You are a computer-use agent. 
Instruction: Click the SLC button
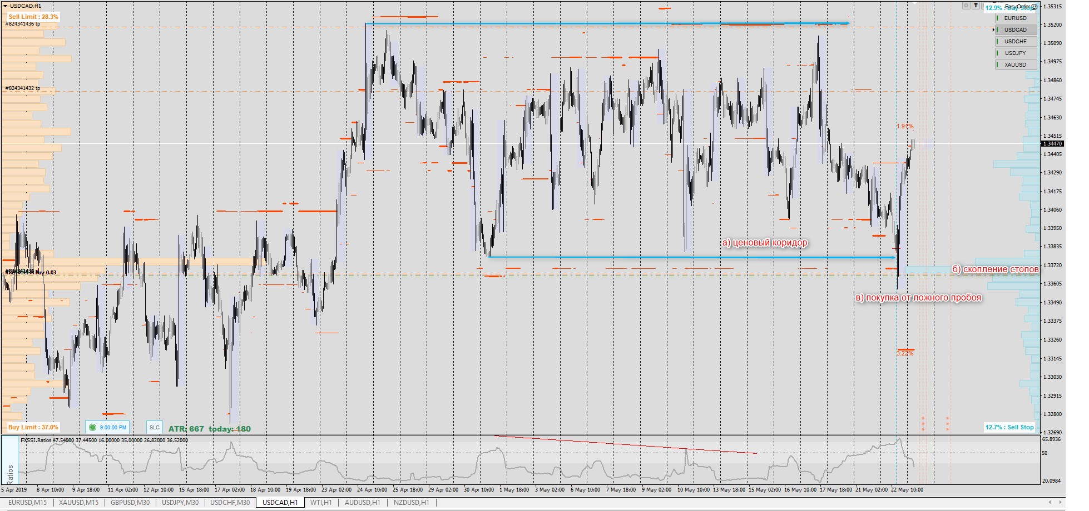(154, 427)
